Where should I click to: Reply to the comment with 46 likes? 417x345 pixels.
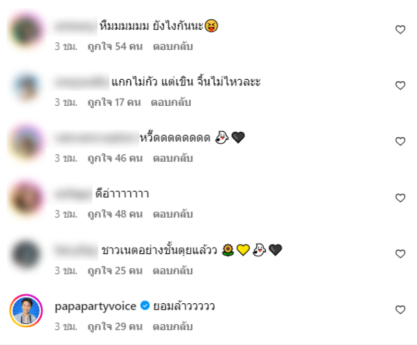tap(173, 158)
